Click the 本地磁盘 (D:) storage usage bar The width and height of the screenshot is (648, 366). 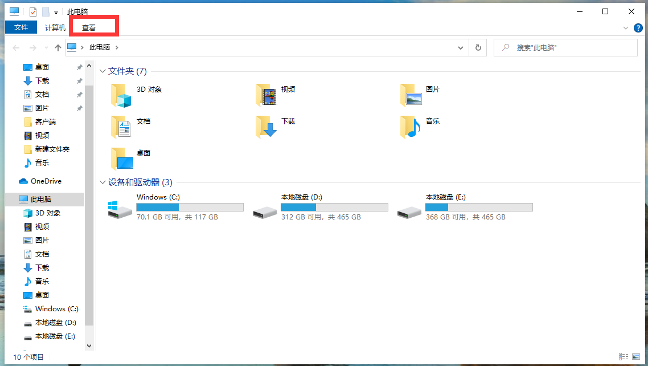pos(334,207)
